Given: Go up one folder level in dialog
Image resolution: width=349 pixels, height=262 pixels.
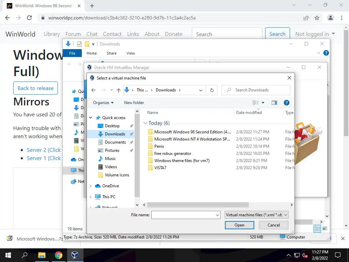Looking at the screenshot, I should (118, 90).
